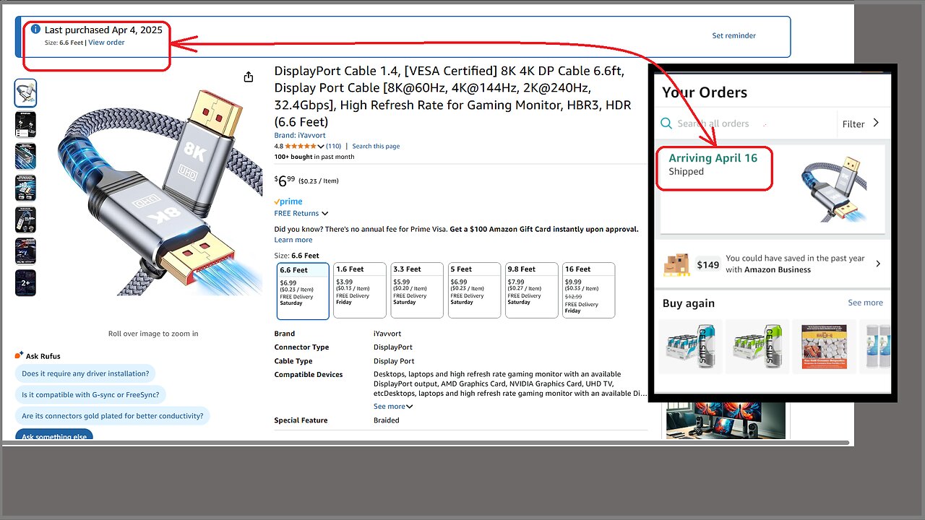Expand the FREE Returns dropdown

301,213
